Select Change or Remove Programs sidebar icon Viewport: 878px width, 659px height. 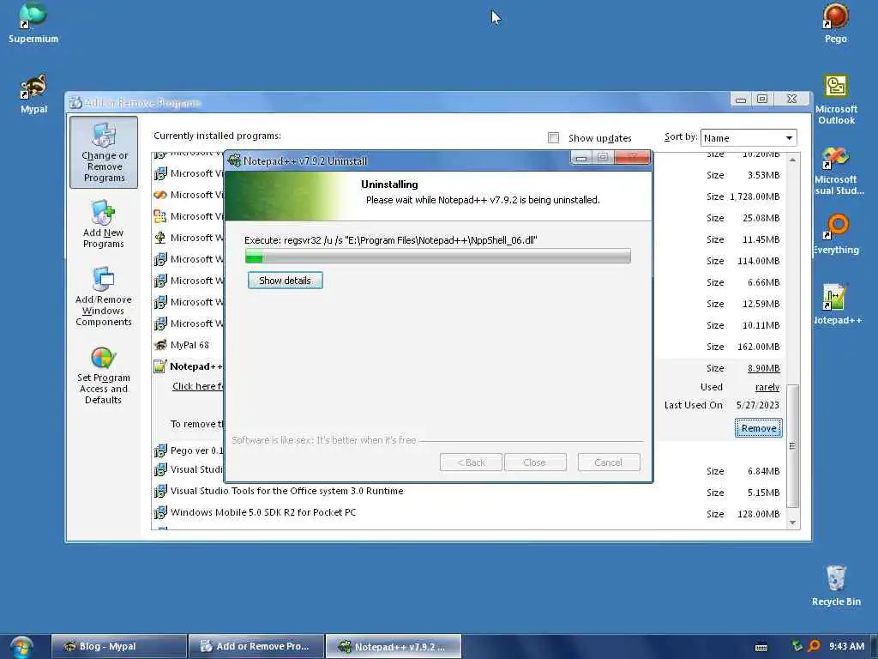coord(104,153)
